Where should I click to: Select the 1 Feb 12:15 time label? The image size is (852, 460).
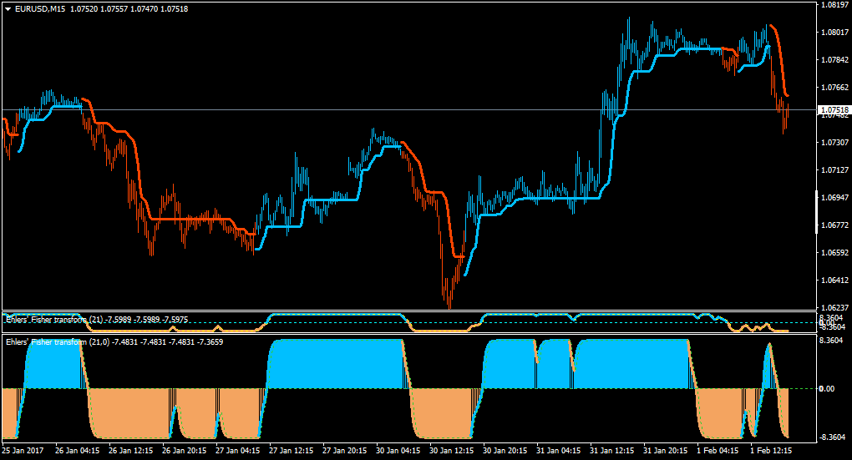[x=771, y=450]
